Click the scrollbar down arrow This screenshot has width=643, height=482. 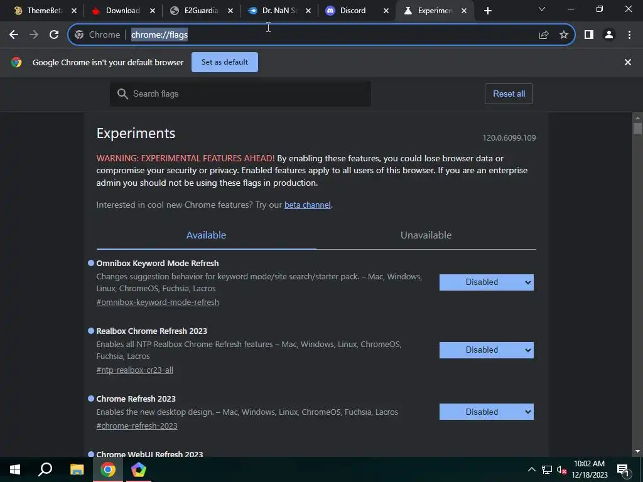[637, 452]
